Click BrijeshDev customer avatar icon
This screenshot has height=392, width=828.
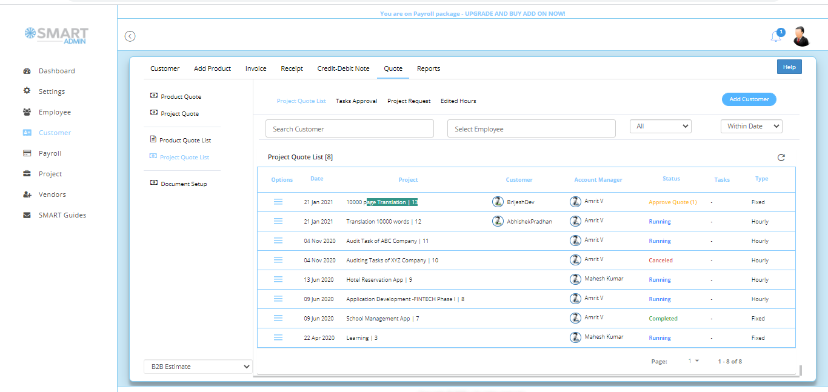pos(498,202)
